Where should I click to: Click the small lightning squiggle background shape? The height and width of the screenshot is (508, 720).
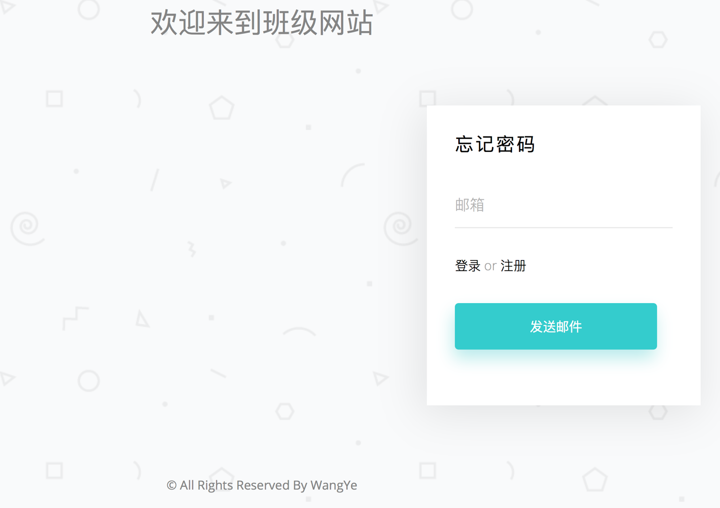[191, 249]
